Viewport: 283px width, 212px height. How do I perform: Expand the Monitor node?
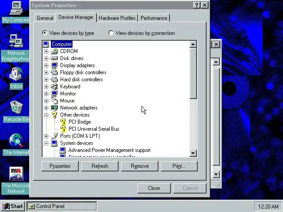coord(46,94)
